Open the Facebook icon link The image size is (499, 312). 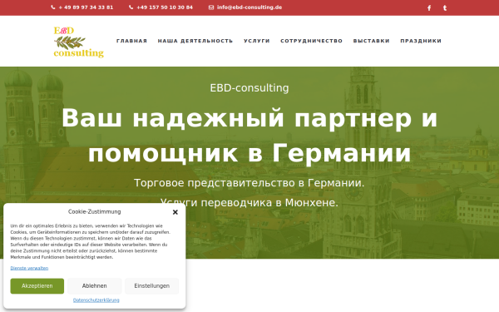(429, 8)
